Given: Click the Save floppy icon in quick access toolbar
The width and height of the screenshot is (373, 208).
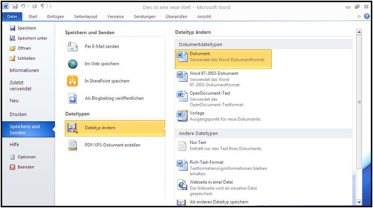Looking at the screenshot, I should pos(15,6).
